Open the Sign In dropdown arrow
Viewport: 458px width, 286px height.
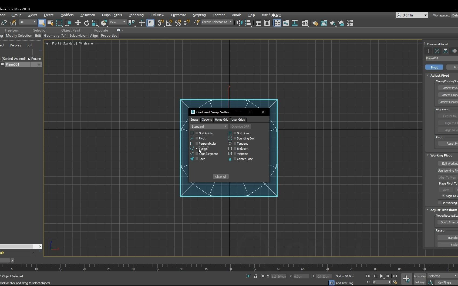(x=425, y=15)
